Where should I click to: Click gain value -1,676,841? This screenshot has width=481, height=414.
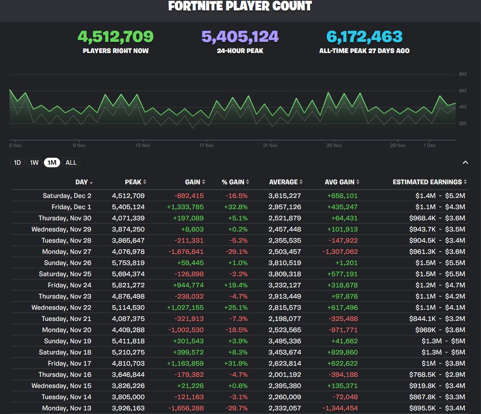pos(186,252)
